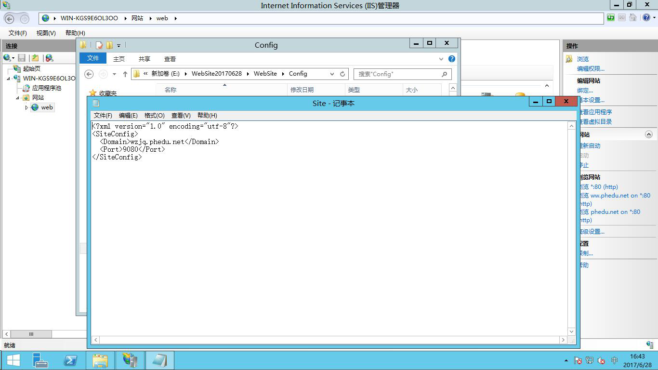The width and height of the screenshot is (658, 370).
Task: Refresh the Config folder in Explorer
Action: click(x=342, y=74)
